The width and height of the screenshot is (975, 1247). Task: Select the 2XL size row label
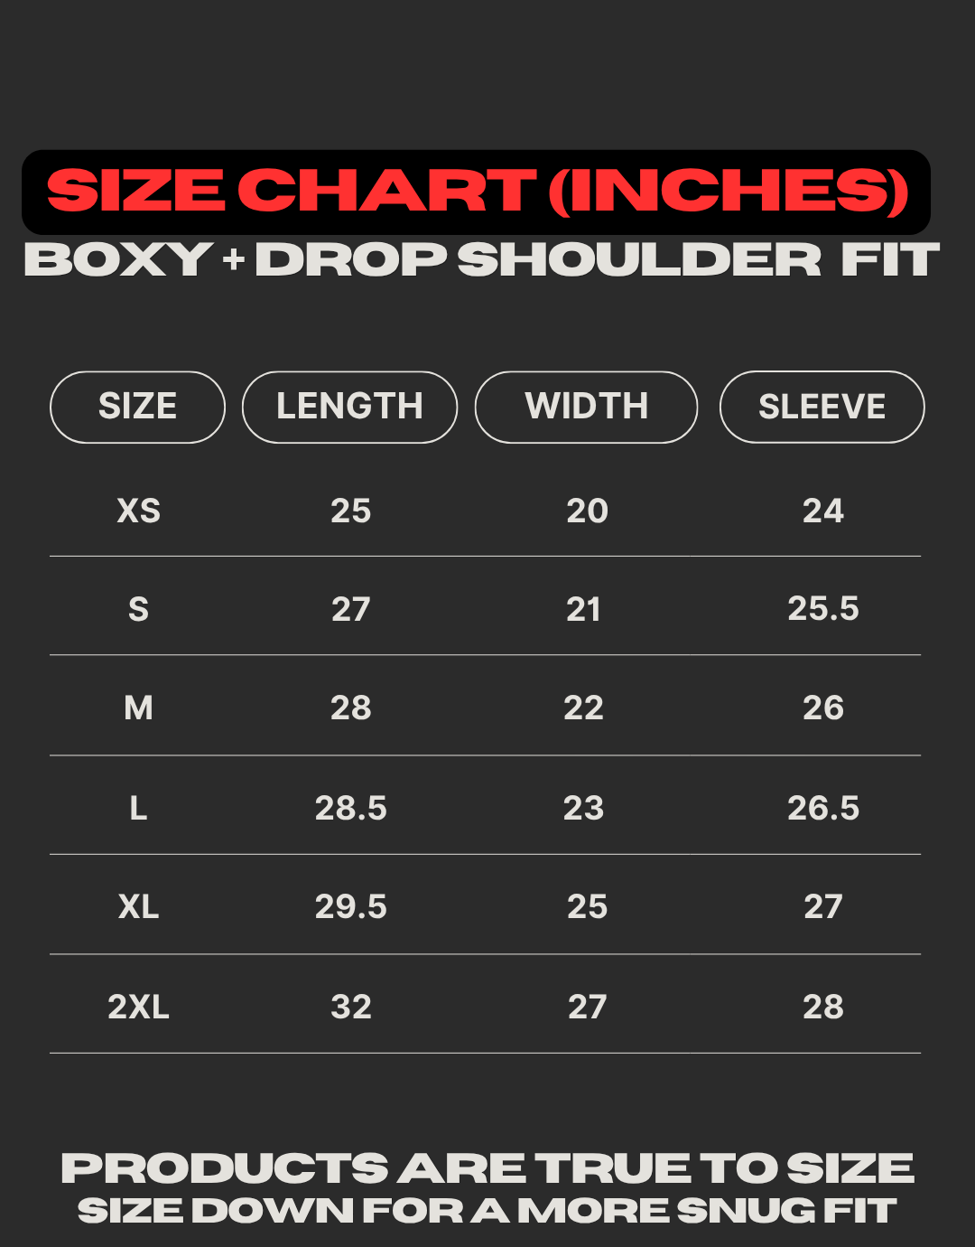coord(138,1007)
